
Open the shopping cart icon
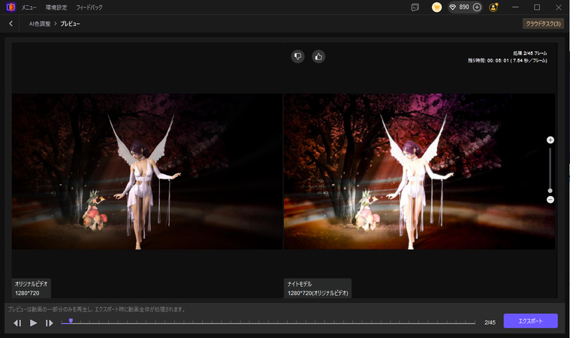click(436, 7)
